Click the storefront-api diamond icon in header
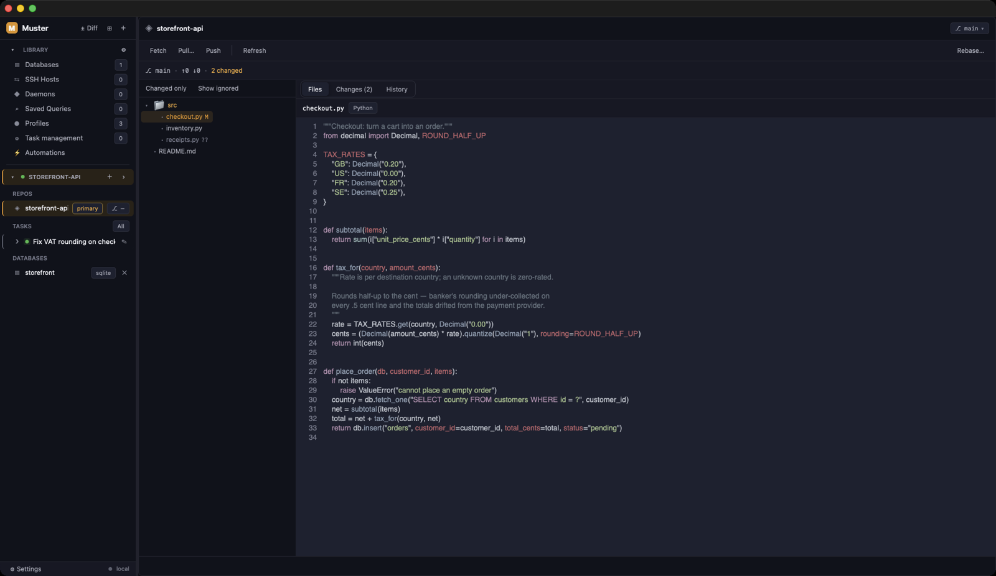Viewport: 996px width, 576px height. pos(149,29)
